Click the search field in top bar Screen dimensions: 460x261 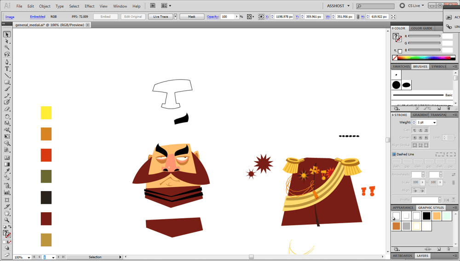[375, 6]
